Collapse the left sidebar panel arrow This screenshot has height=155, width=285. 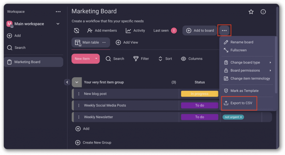tap(67, 82)
